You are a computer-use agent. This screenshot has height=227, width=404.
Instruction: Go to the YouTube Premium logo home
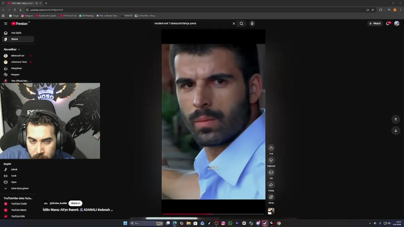point(20,23)
